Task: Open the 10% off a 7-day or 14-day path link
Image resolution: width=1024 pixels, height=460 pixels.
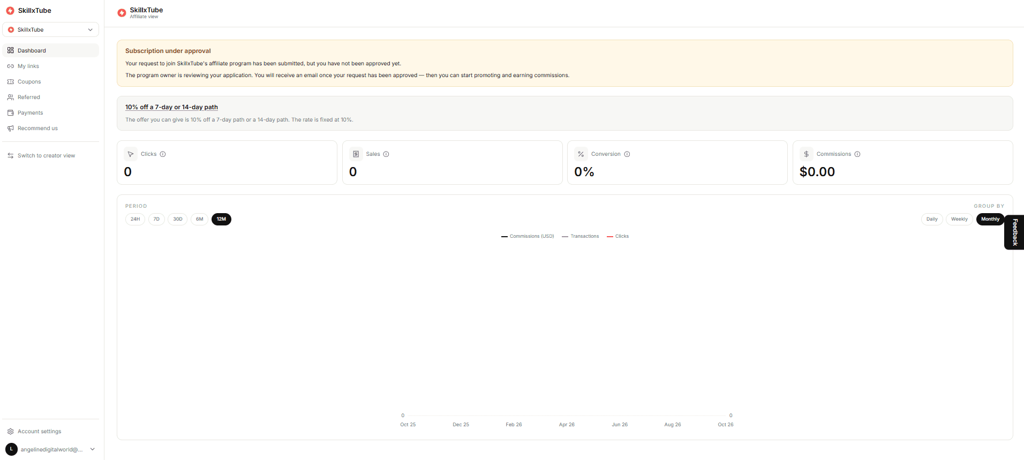Action: point(171,107)
